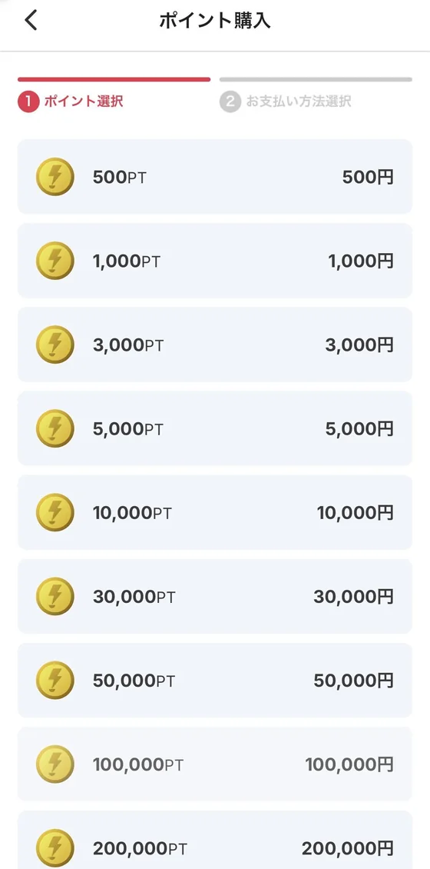This screenshot has width=430, height=869.
Task: Tap the coin icon beside 50,000PT
Action: coord(55,680)
